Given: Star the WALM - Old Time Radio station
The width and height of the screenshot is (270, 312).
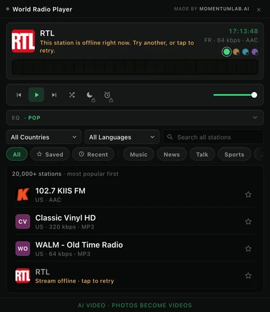Looking at the screenshot, I should tap(248, 248).
